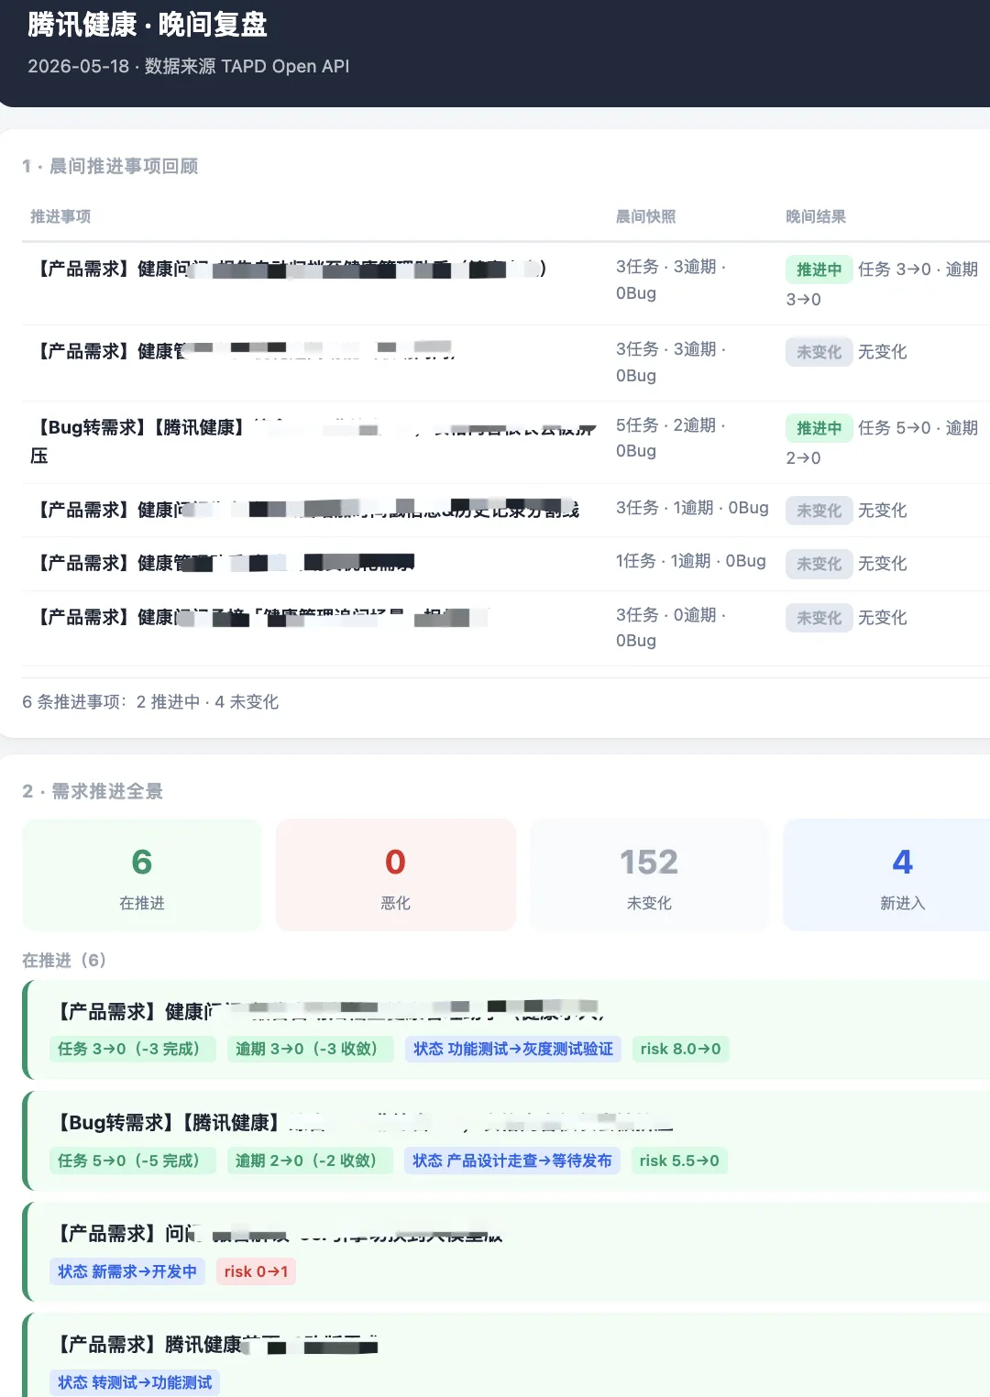
Task: Click 未变化 badge in the 3任务 · 0逾期 row
Action: [819, 618]
